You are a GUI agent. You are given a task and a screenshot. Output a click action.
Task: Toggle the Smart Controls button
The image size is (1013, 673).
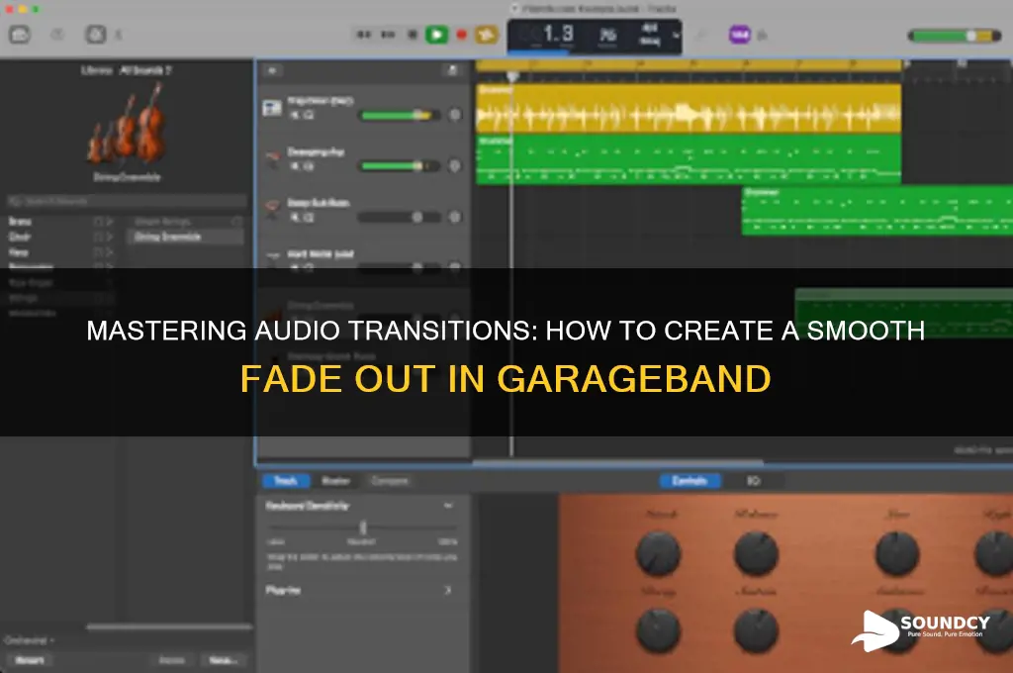pyautogui.click(x=96, y=35)
